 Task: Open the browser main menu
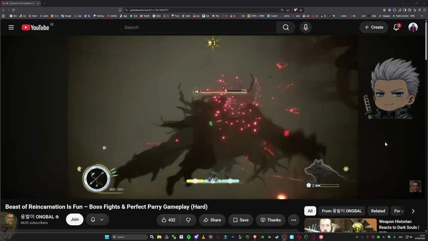pos(425,10)
